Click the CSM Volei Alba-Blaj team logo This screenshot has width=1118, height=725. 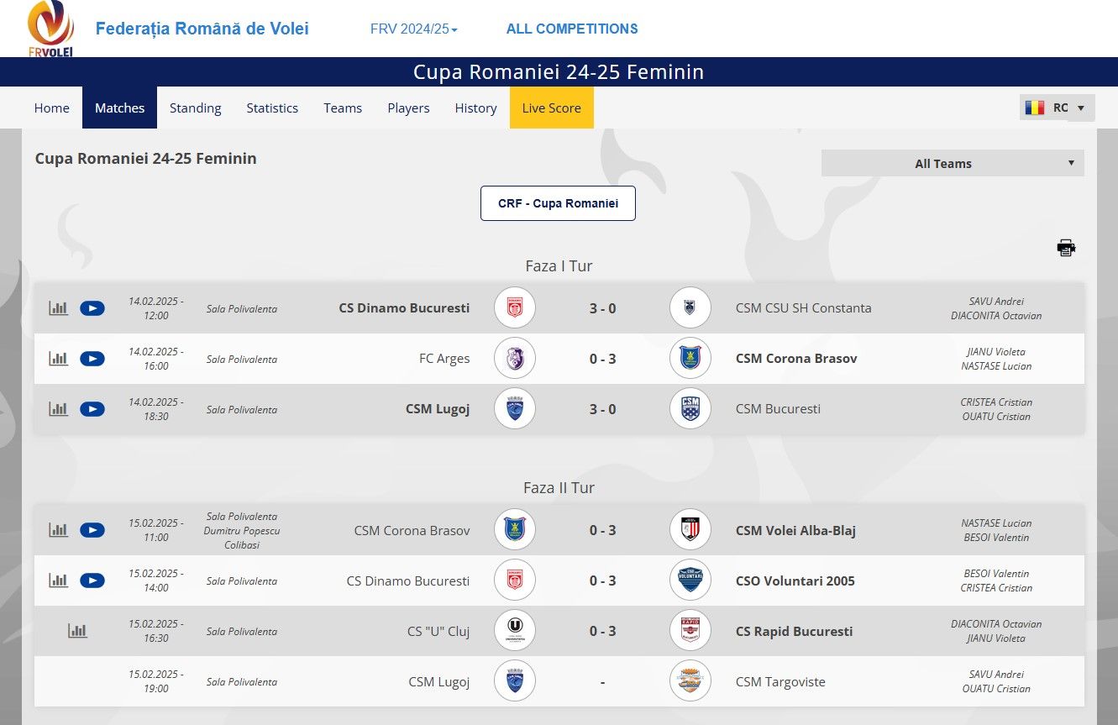pyautogui.click(x=690, y=530)
